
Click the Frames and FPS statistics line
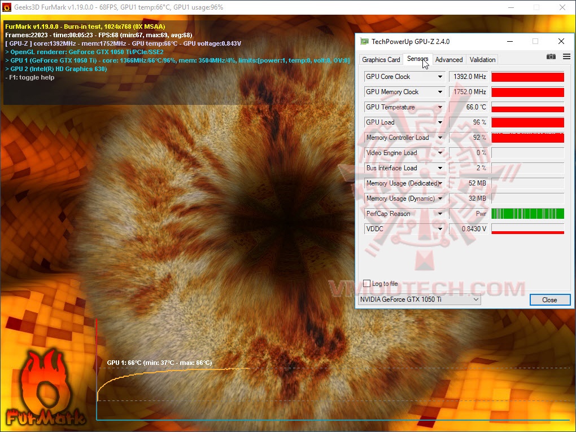coord(98,35)
